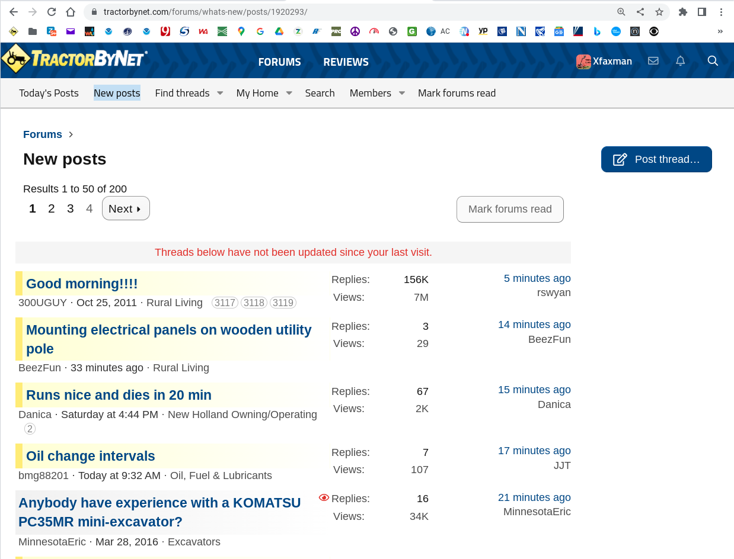734x559 pixels.
Task: Open the alerts bell icon
Action: click(x=681, y=61)
